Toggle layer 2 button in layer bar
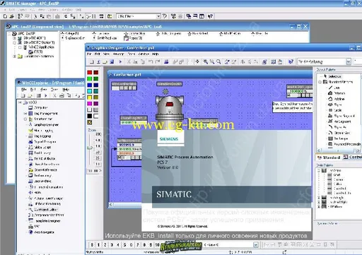The width and height of the screenshot is (362, 255). [105, 245]
